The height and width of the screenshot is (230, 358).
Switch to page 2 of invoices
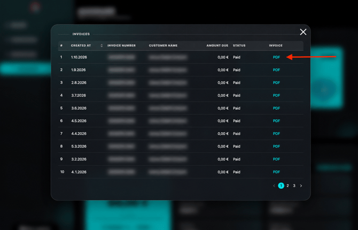287,186
